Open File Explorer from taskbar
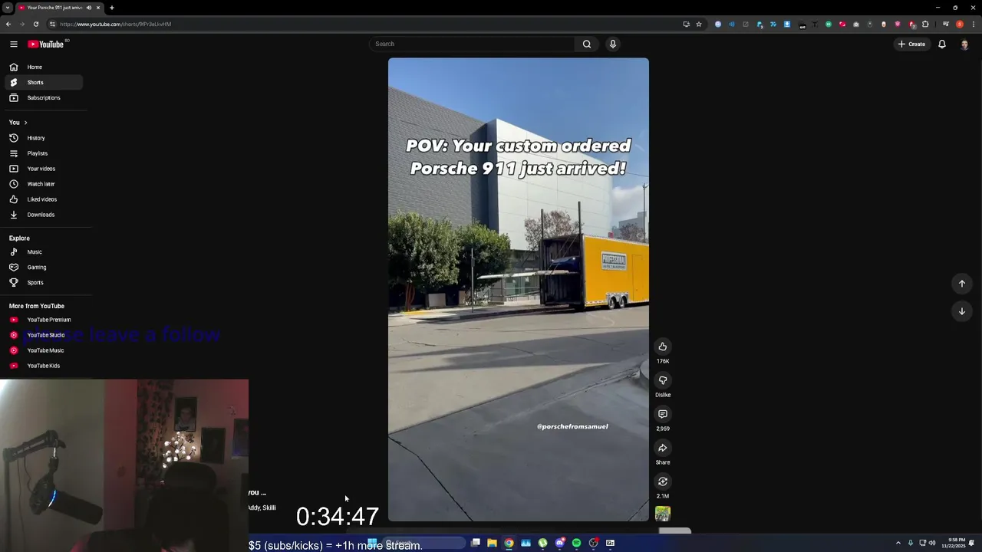982x552 pixels. tap(492, 543)
